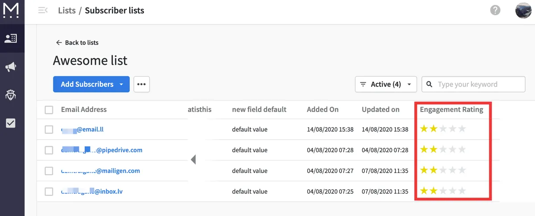Open the automation robot sidebar icon
Image resolution: width=535 pixels, height=216 pixels.
[10, 95]
